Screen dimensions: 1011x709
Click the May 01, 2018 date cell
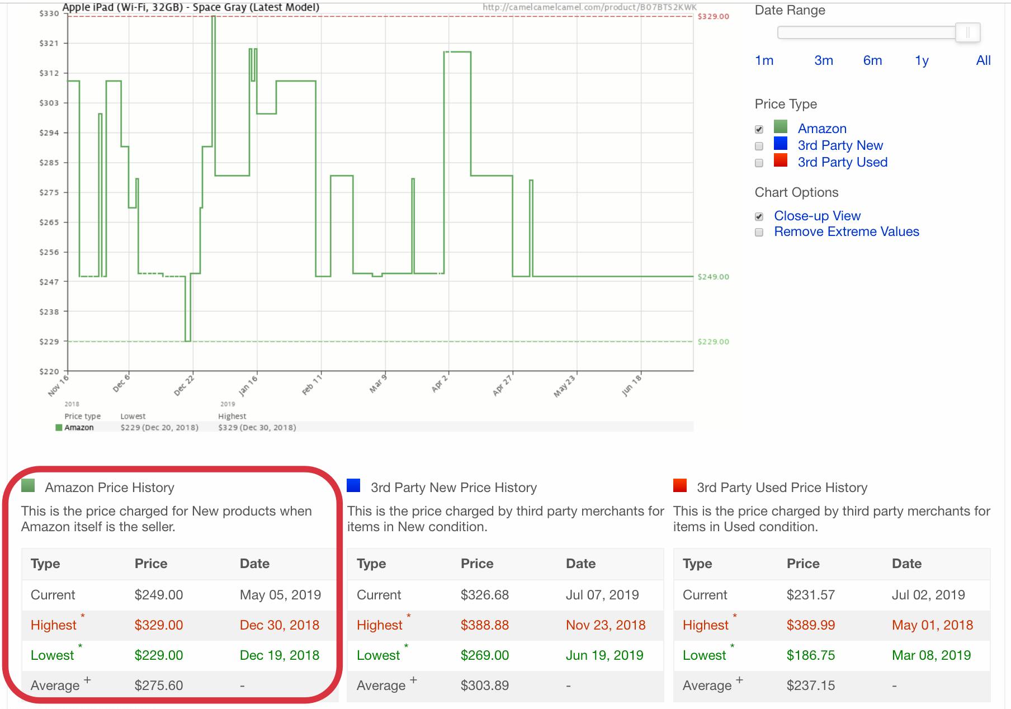[933, 625]
